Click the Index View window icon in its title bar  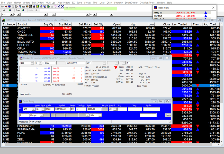click(155, 7)
